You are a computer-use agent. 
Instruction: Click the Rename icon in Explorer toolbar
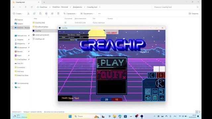pos(46,14)
